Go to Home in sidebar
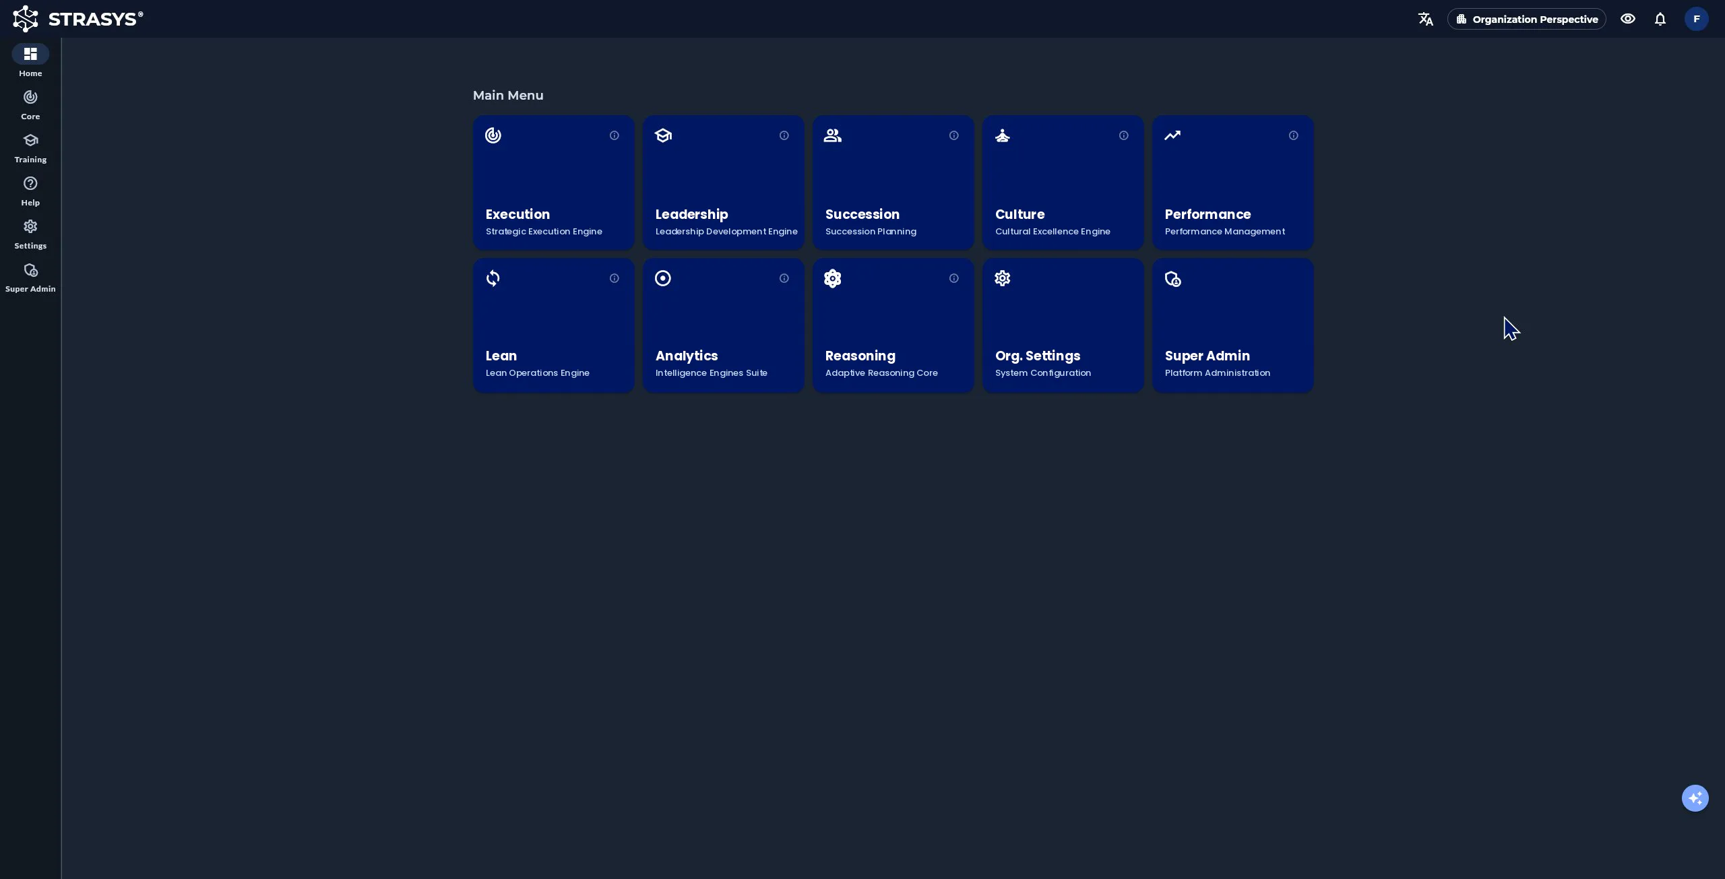The height and width of the screenshot is (879, 1725). coord(30,61)
